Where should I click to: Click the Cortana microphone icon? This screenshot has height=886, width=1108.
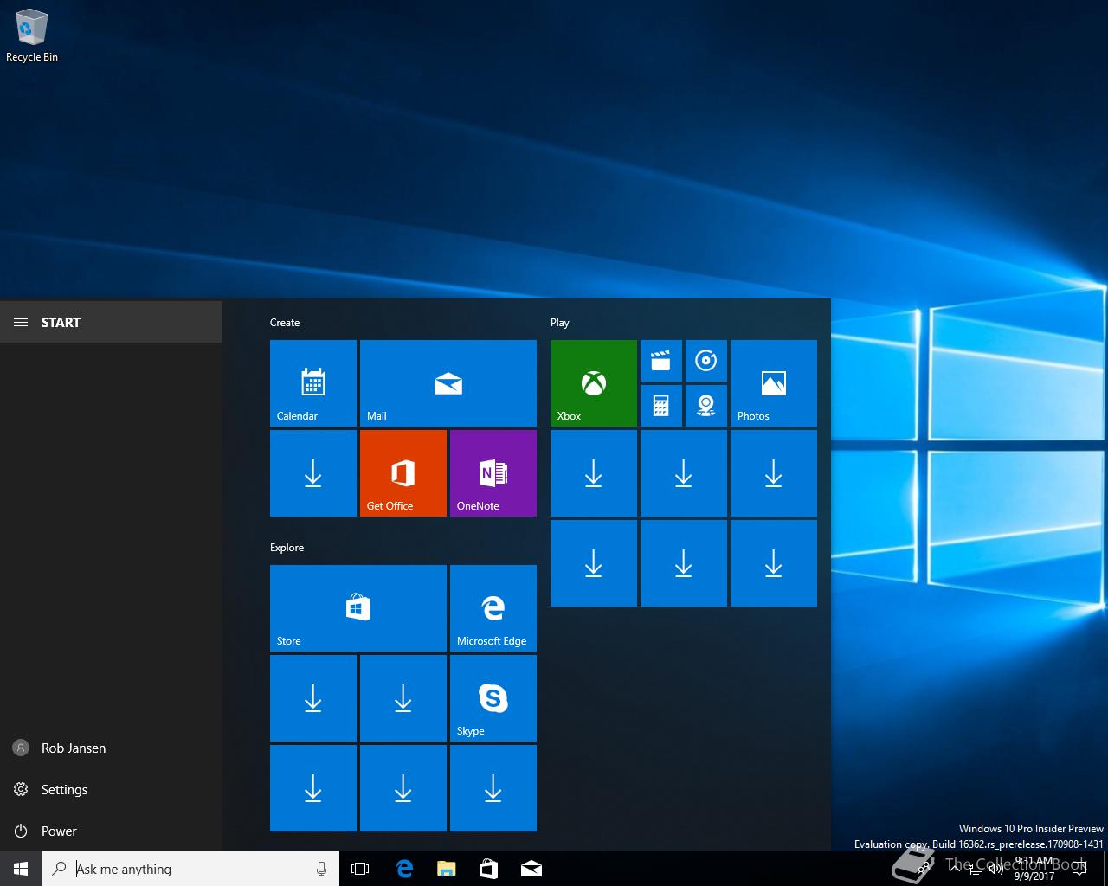(x=321, y=869)
